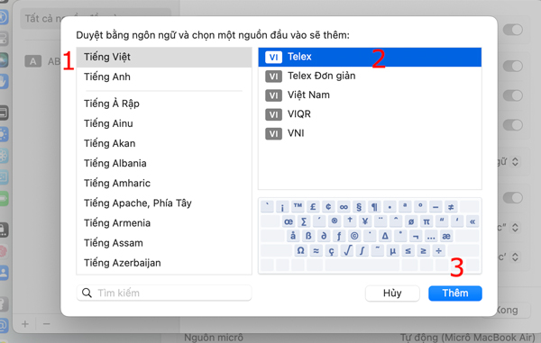Click the Hủy button to cancel
Image resolution: width=541 pixels, height=343 pixels.
392,293
